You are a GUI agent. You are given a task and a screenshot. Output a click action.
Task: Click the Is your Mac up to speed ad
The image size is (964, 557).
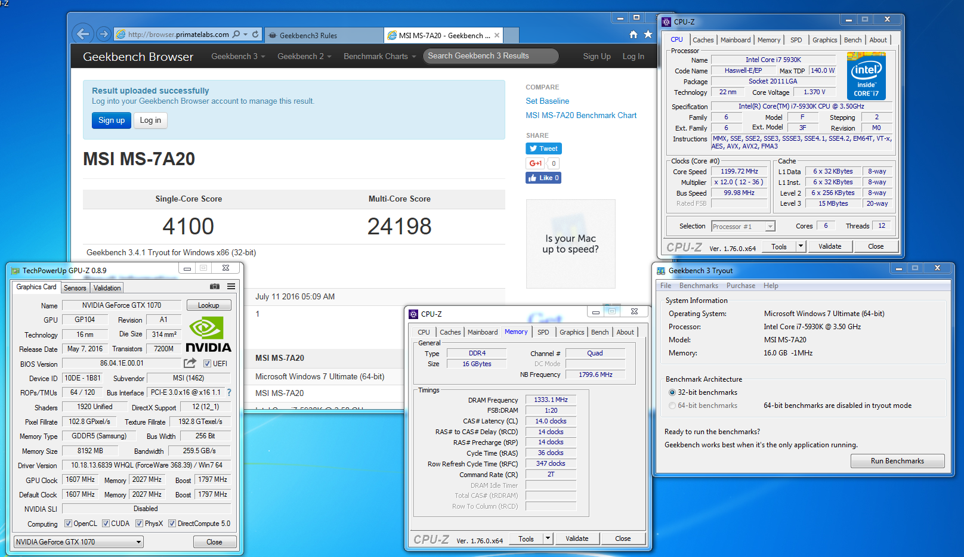point(570,244)
